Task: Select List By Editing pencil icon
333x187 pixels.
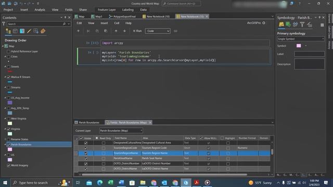Action: click(29, 31)
